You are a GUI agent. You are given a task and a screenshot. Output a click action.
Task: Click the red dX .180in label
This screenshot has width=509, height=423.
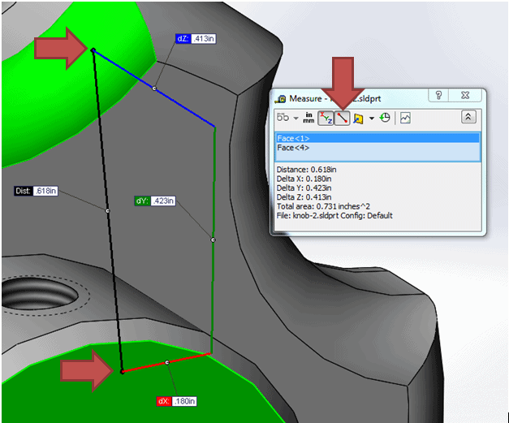click(x=177, y=401)
